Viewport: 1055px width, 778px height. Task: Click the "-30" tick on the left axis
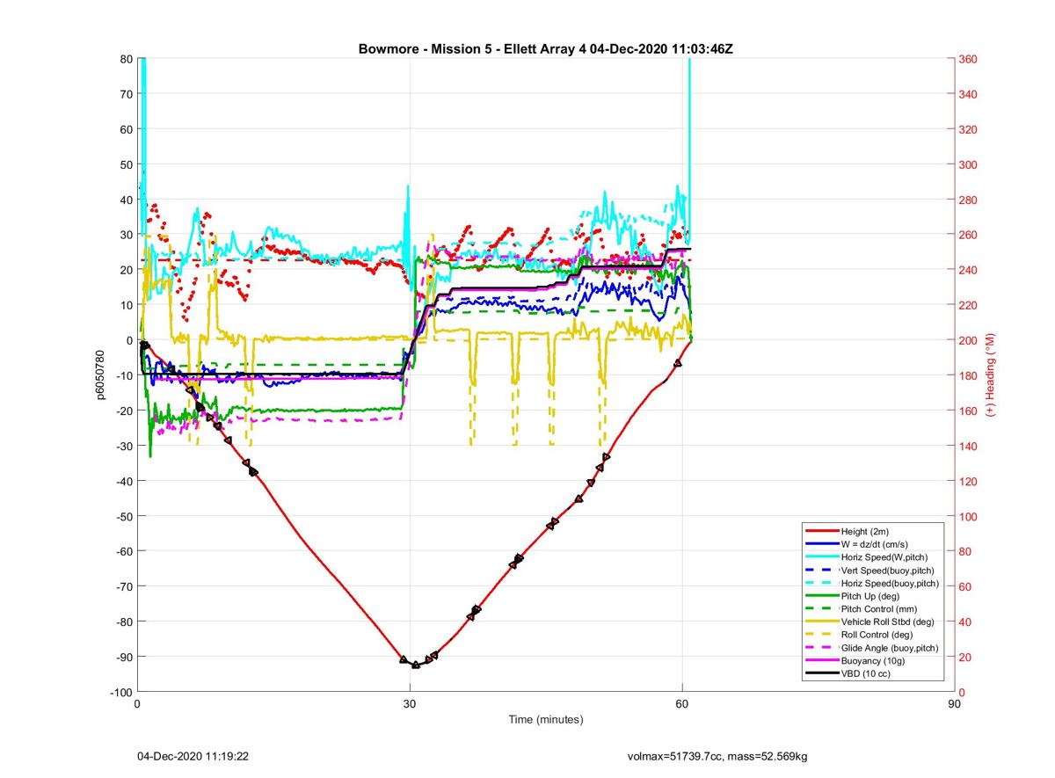124,446
